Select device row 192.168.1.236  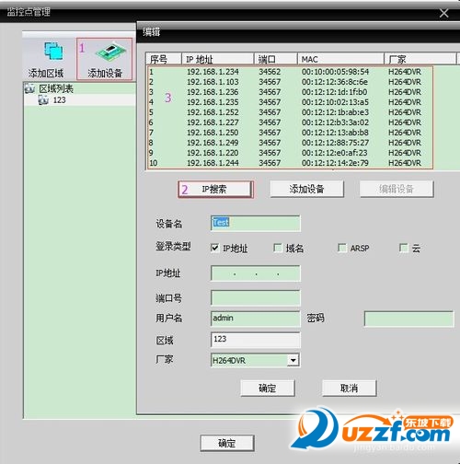click(290, 92)
